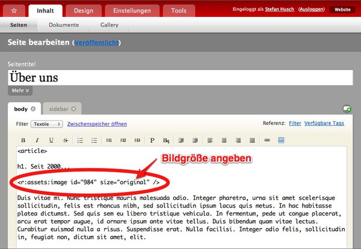Remove the body part using its x icon

[33, 109]
